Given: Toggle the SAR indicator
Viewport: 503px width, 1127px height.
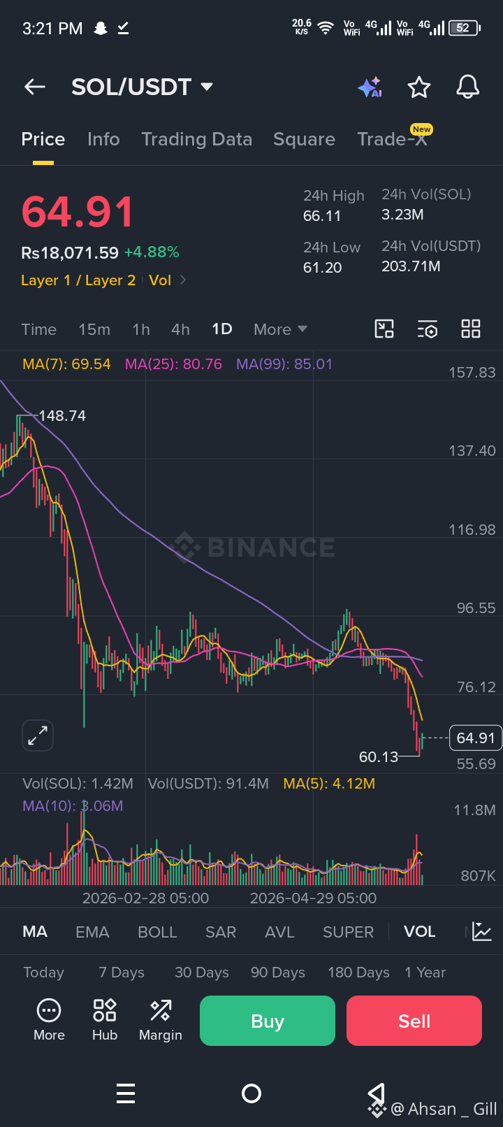Looking at the screenshot, I should [x=221, y=931].
